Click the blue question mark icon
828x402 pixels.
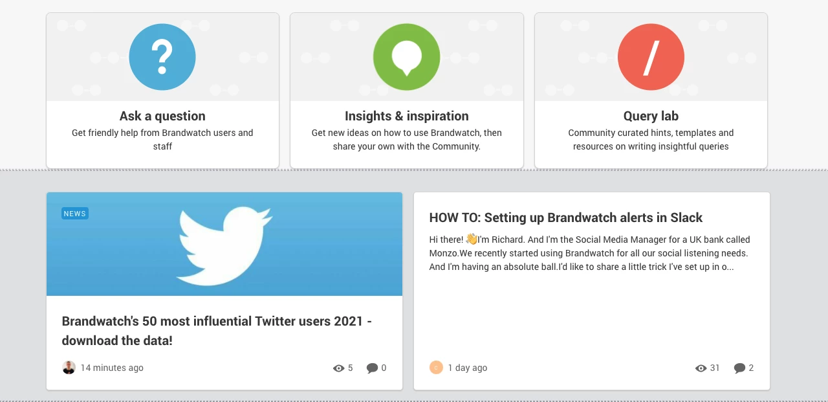click(x=162, y=57)
